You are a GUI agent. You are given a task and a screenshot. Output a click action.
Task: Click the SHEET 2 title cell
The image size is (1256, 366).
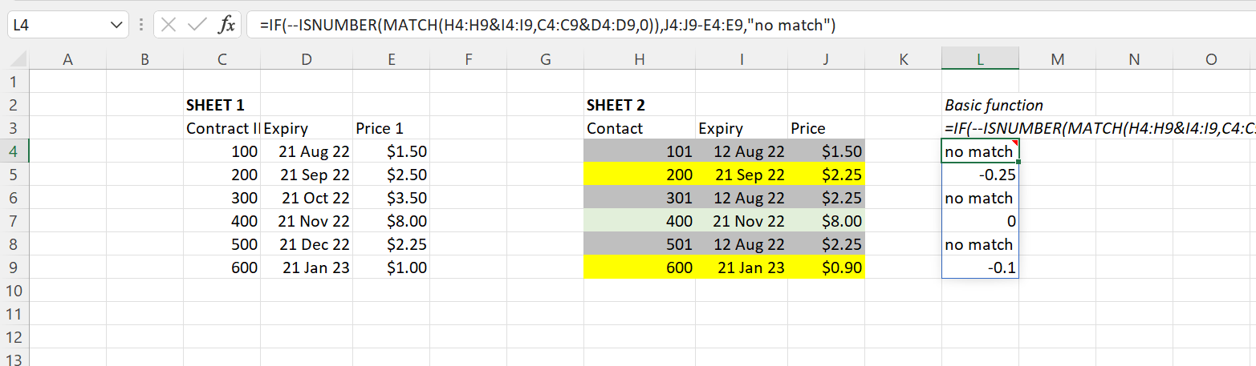pos(616,105)
